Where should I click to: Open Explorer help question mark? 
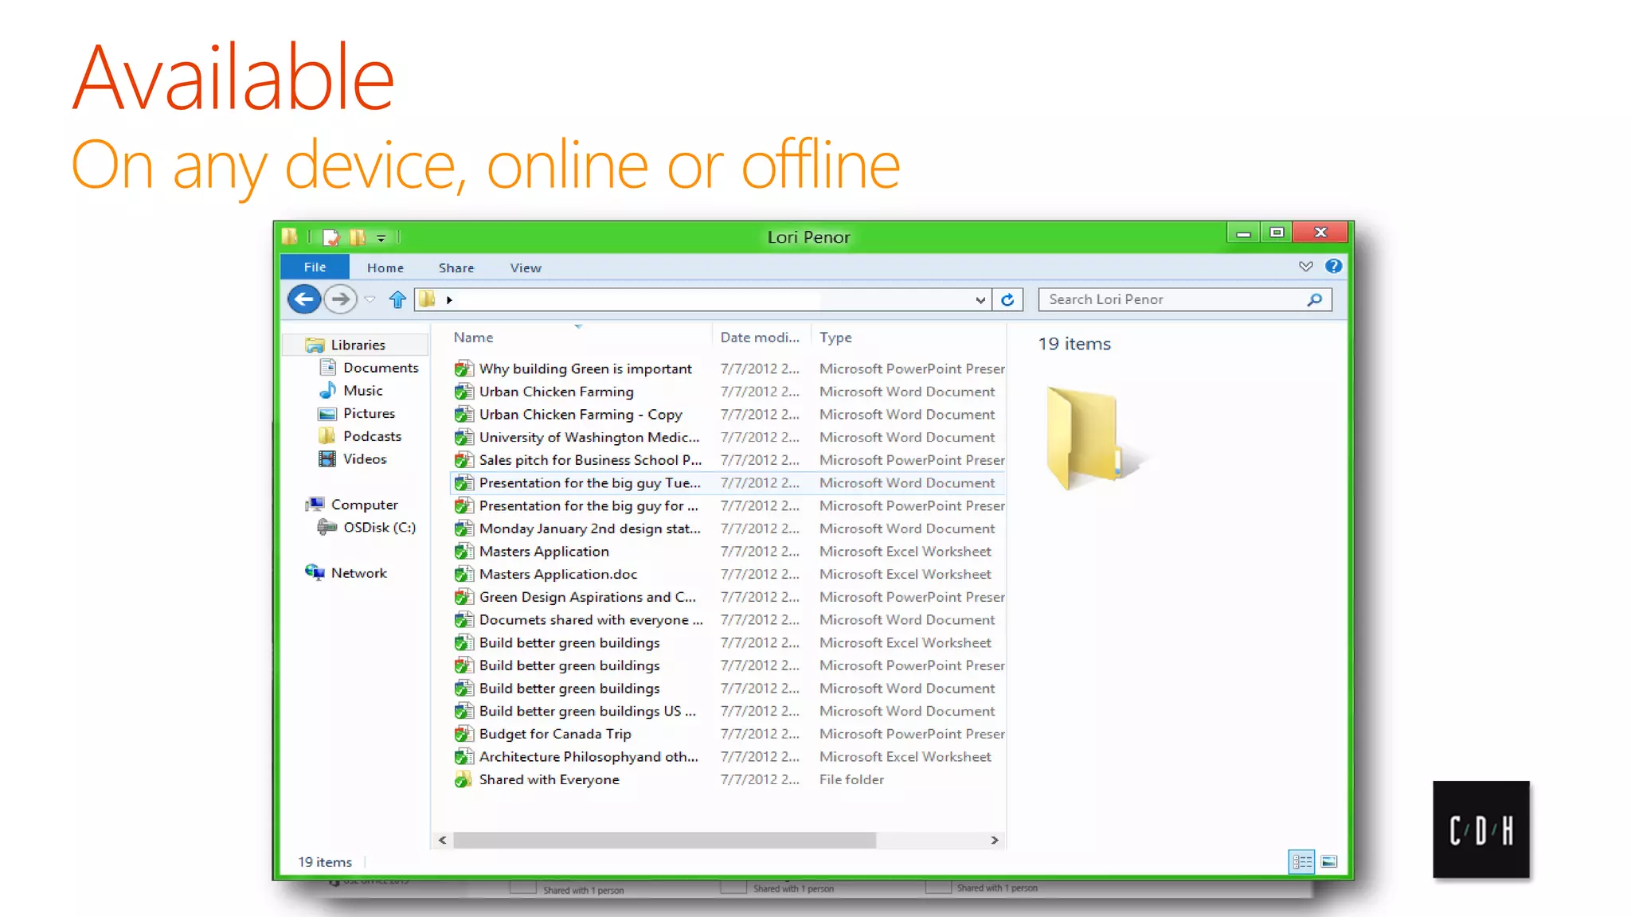1333,267
